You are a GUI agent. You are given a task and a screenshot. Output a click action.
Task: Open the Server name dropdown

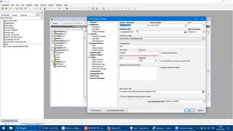point(185,25)
